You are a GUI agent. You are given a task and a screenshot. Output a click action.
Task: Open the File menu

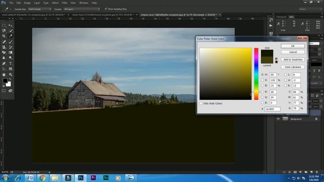pos(11,3)
